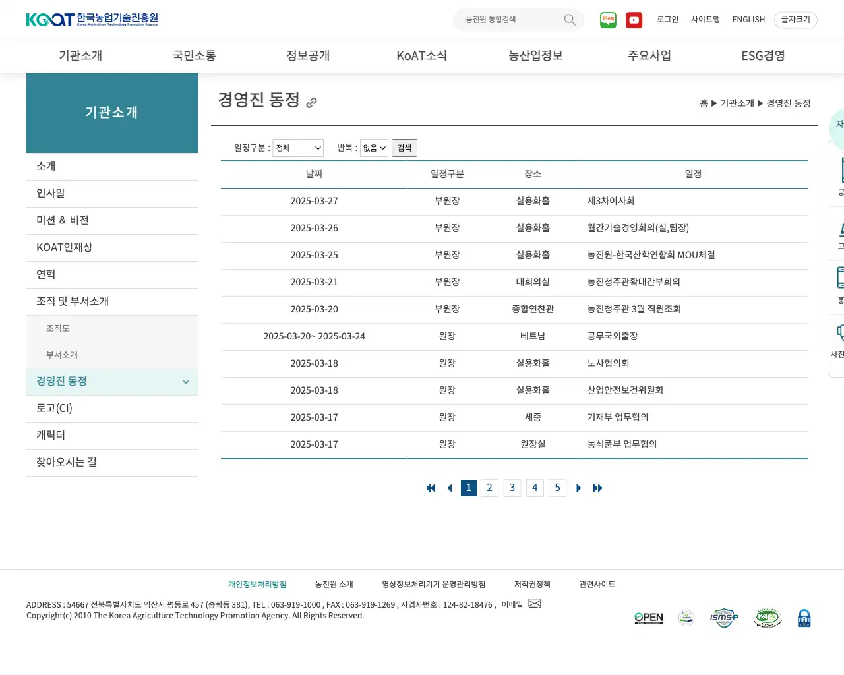Open 저작권정책 footer link
Viewport: 844px width, 675px height.
[532, 585]
